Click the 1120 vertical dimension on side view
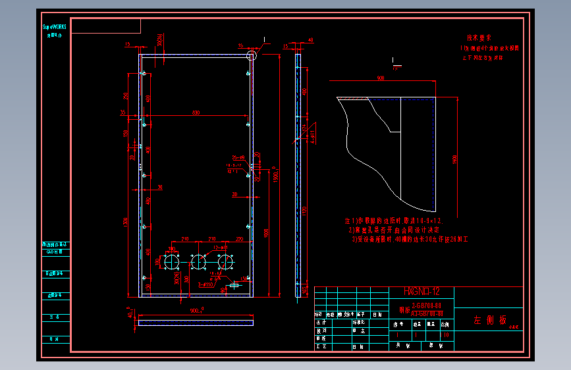Screen dimensions: 571x370 tap(304, 211)
